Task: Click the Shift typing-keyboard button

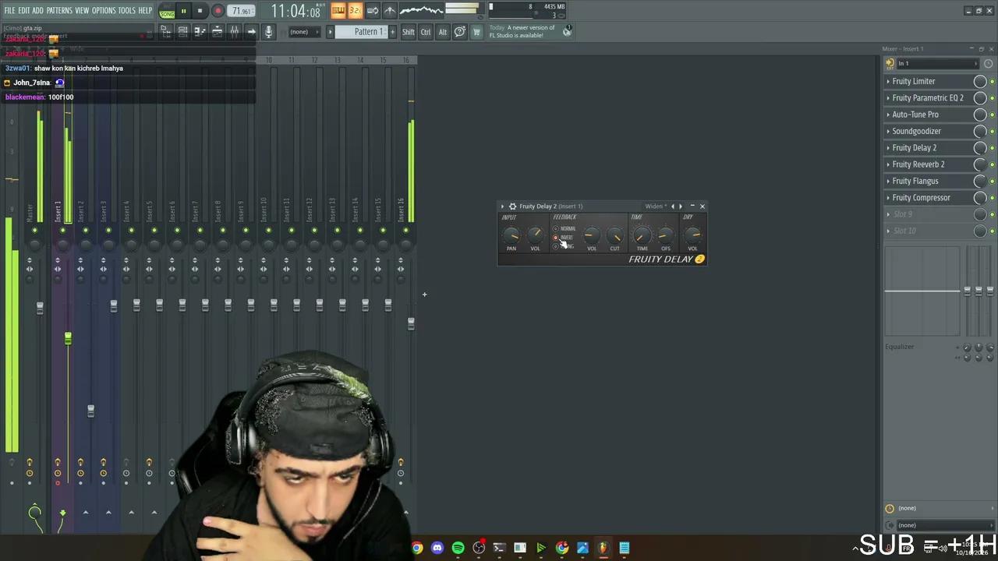Action: [409, 32]
